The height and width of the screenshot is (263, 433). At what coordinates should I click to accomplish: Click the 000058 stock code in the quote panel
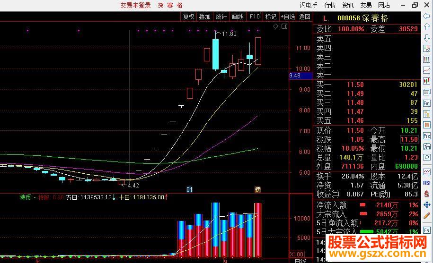(349, 18)
